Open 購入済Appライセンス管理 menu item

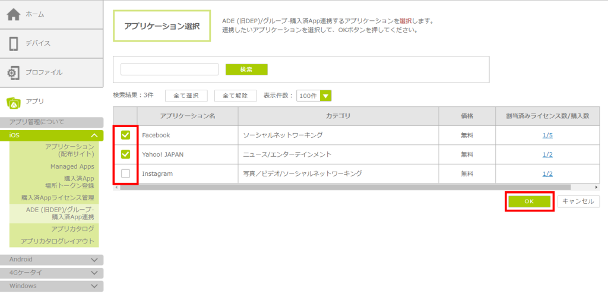pos(58,197)
